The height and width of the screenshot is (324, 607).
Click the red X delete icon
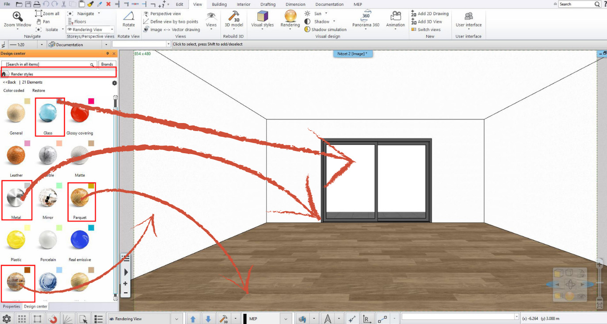click(108, 4)
